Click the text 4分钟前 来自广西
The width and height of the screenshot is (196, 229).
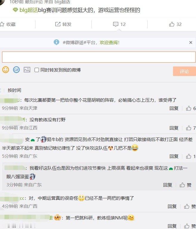(20, 206)
